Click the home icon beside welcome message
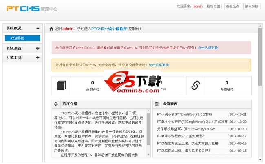The width and height of the screenshot is (265, 164). point(51,29)
